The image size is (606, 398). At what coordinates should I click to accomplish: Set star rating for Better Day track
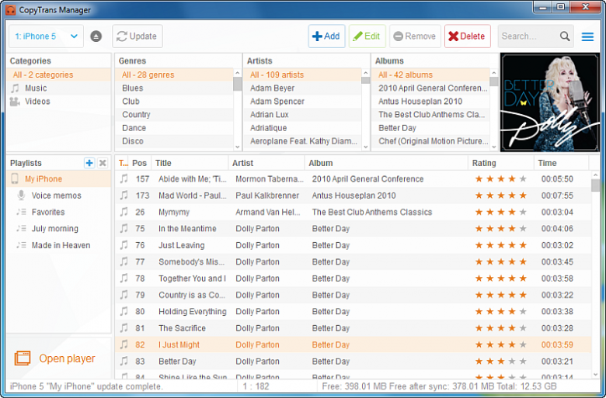500,362
